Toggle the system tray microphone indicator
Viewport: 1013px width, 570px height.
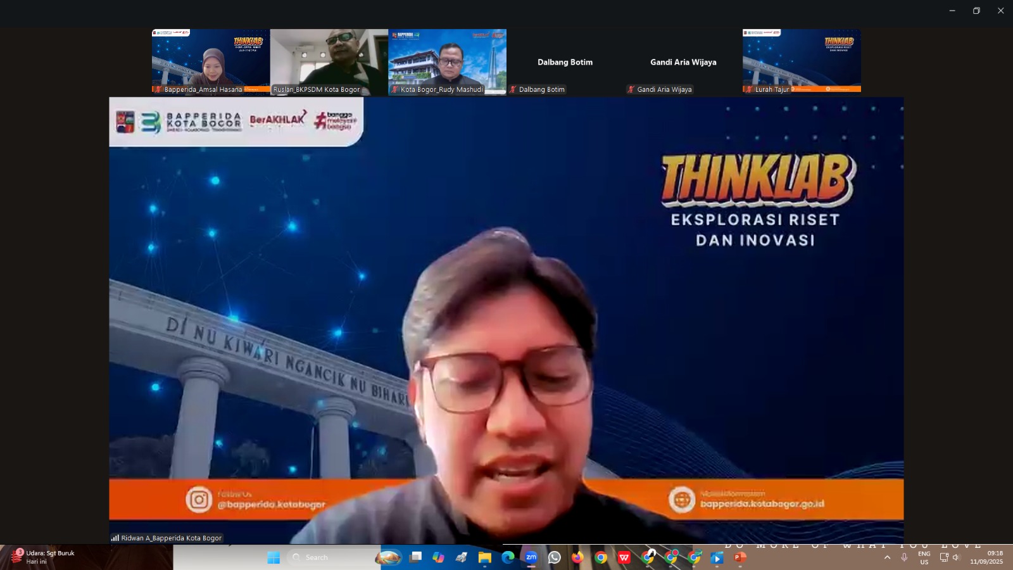(x=904, y=557)
